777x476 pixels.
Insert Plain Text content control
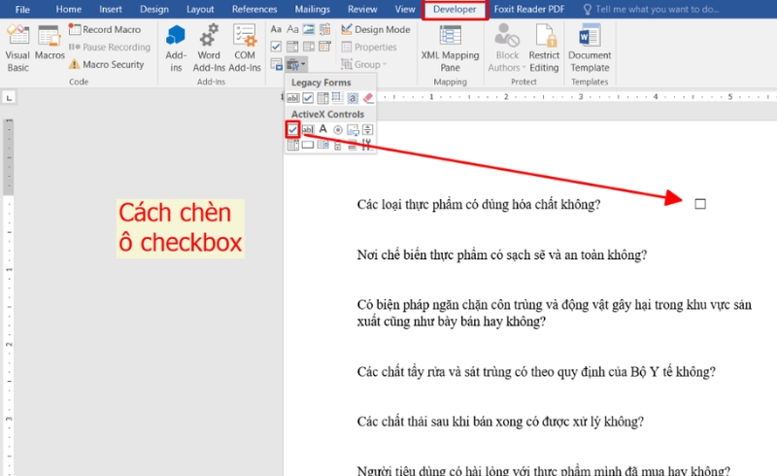pyautogui.click(x=293, y=29)
